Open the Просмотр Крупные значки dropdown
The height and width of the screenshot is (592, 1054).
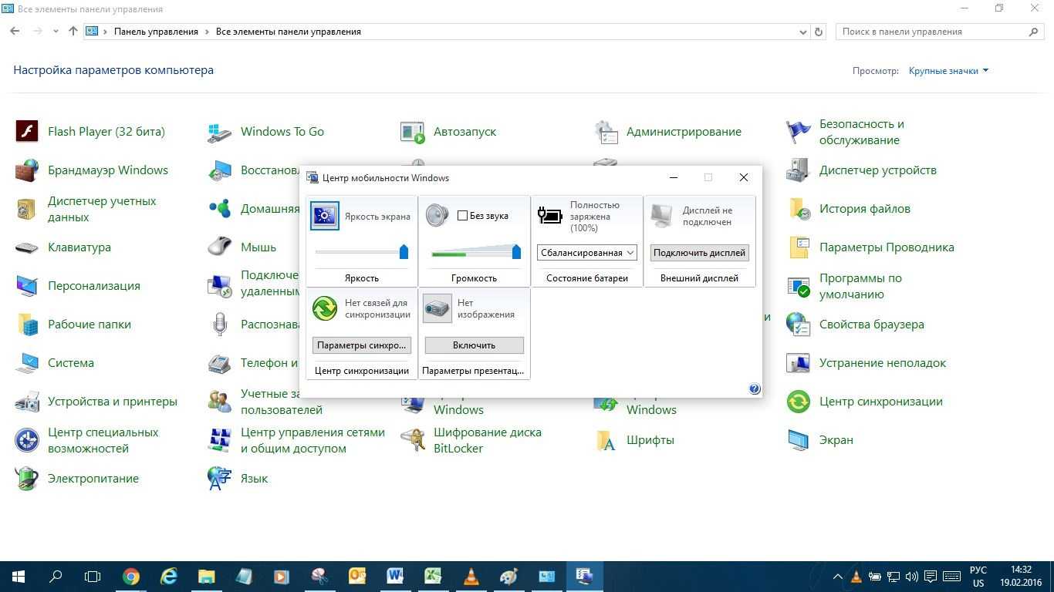coord(948,71)
